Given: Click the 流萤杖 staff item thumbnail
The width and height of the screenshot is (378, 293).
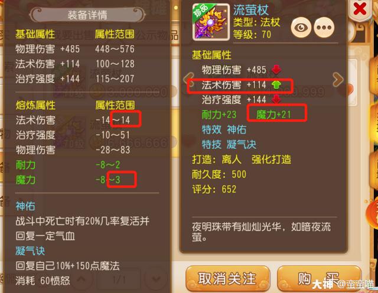Looking at the screenshot, I should click(x=211, y=22).
